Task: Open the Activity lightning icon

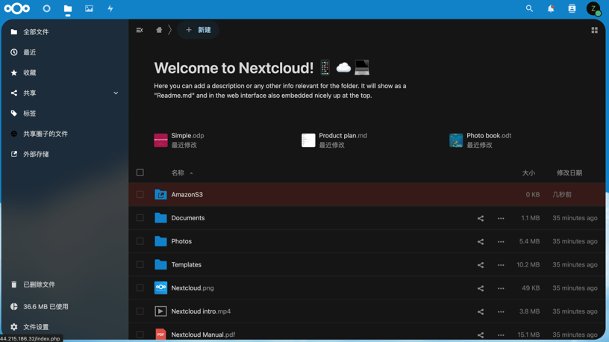Action: [x=110, y=8]
